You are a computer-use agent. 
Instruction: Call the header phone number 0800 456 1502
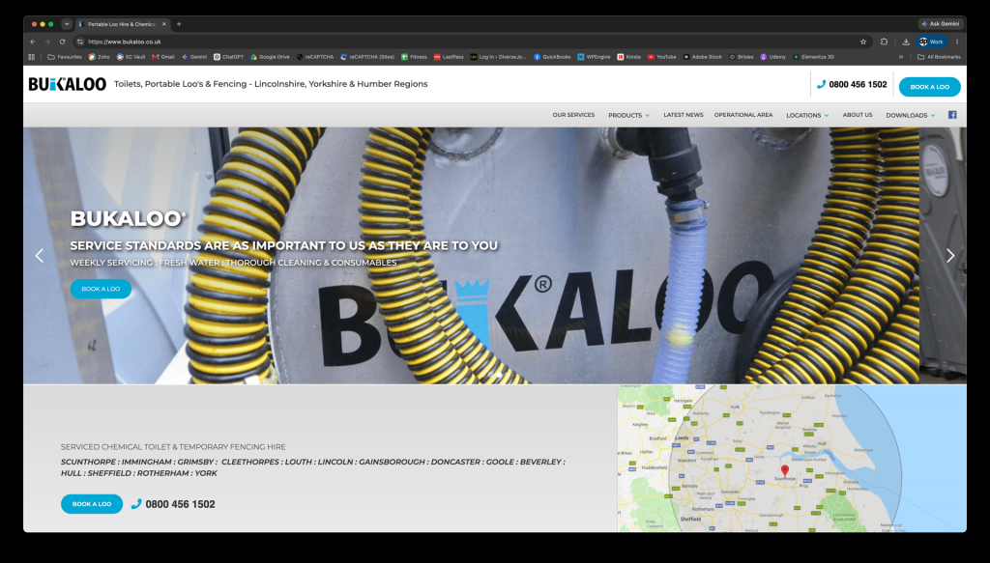(x=852, y=84)
